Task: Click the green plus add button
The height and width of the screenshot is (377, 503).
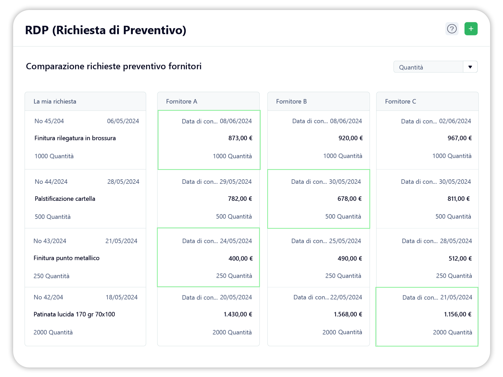Action: point(471,29)
